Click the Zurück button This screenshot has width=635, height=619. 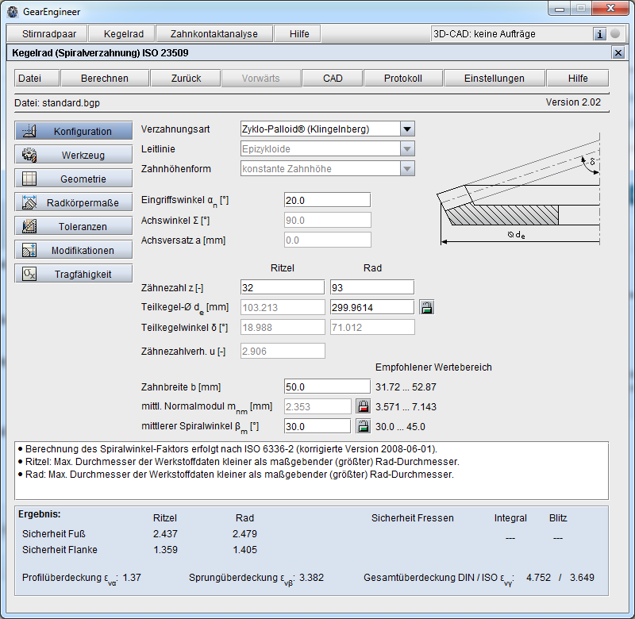pyautogui.click(x=186, y=78)
